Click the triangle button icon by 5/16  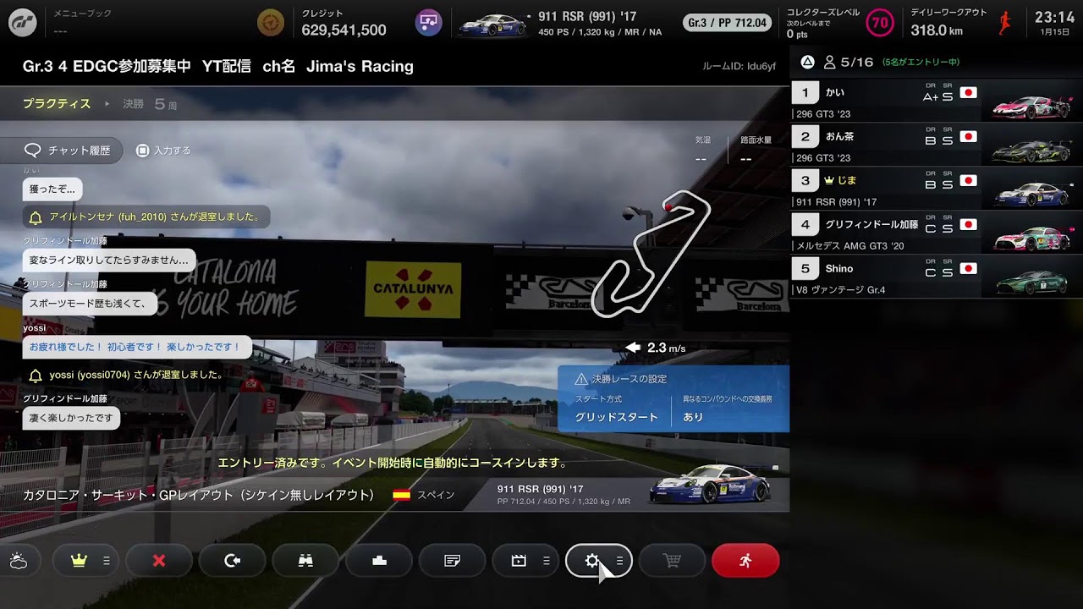[x=807, y=62]
